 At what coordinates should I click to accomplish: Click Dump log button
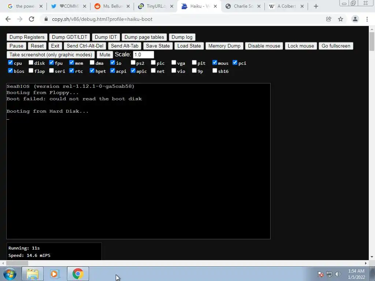[x=182, y=37]
